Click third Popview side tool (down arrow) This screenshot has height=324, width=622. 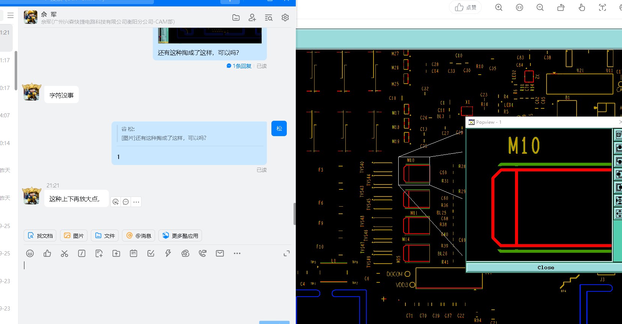tap(618, 161)
